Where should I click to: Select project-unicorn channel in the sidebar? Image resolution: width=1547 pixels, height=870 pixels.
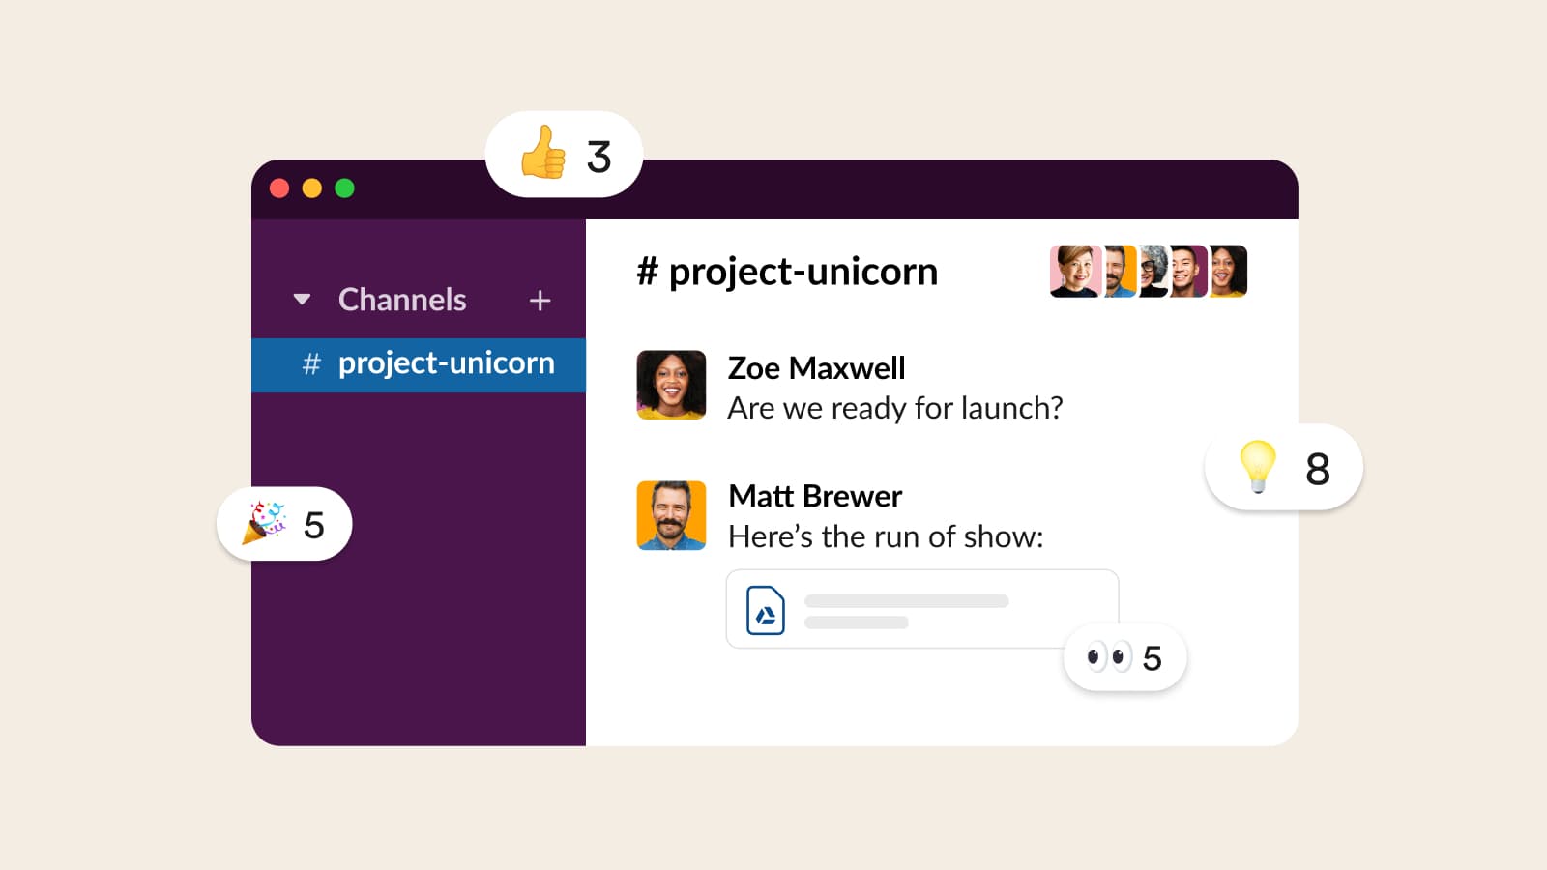pyautogui.click(x=446, y=364)
